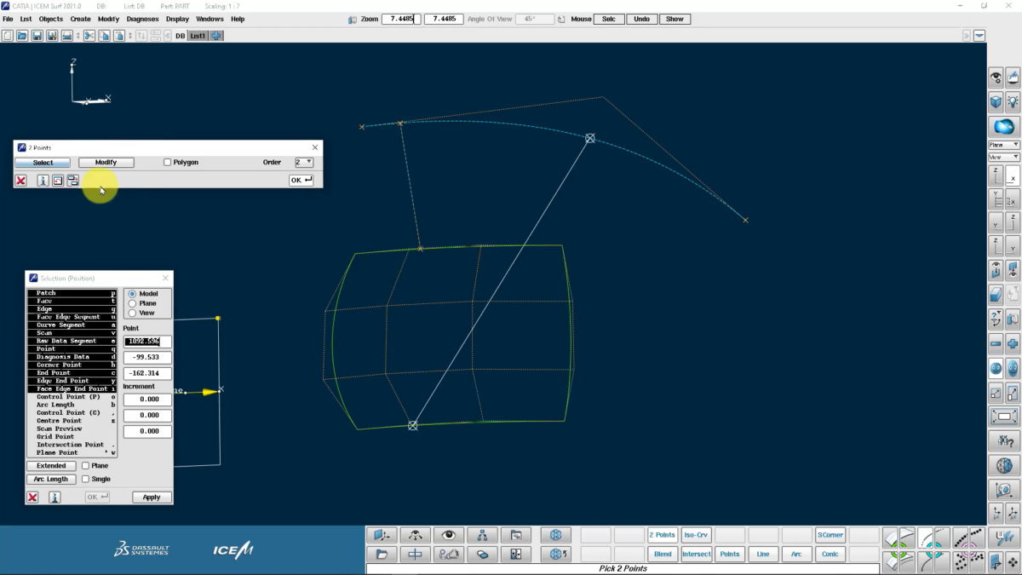
Task: Click the hierarchy tree icon in bottom toolbar
Action: click(482, 535)
